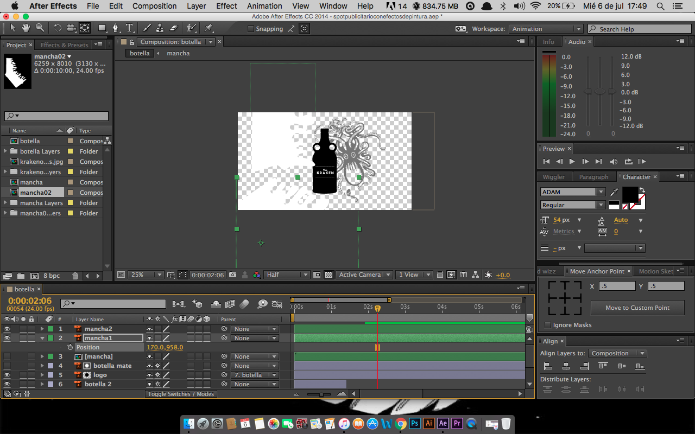Image resolution: width=695 pixels, height=434 pixels.
Task: Click Move to Custom Point button
Action: pyautogui.click(x=637, y=308)
